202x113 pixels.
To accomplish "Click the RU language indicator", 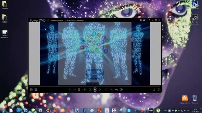I will coord(165,110).
